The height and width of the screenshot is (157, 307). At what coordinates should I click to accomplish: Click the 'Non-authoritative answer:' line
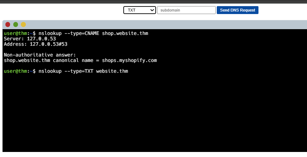(40, 55)
